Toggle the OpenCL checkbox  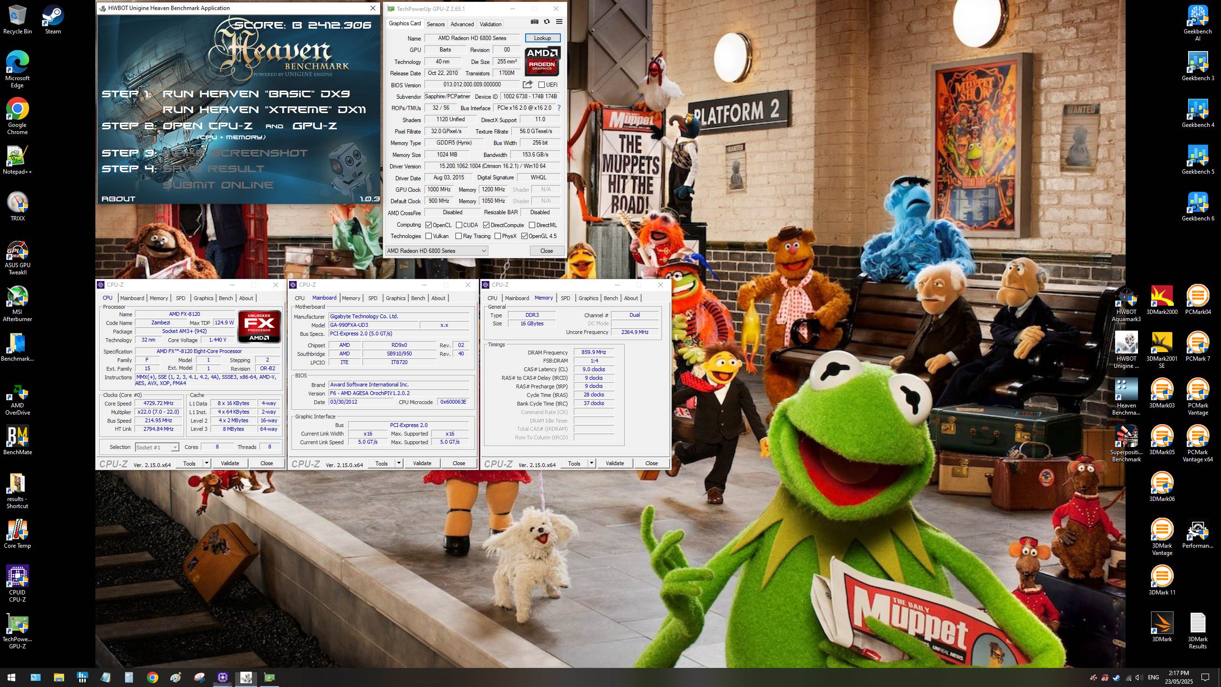[x=428, y=225]
